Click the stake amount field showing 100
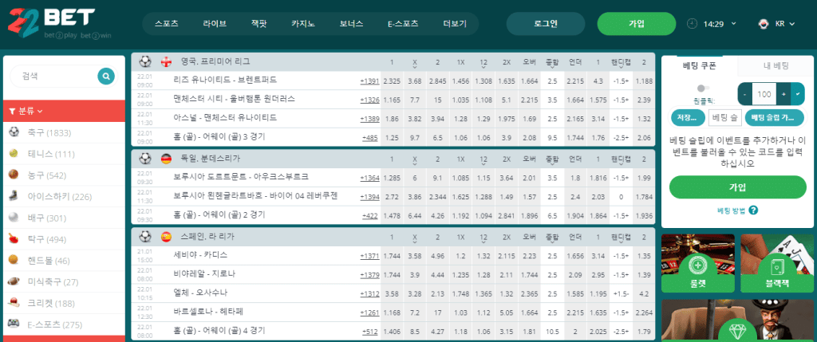Image resolution: width=817 pixels, height=342 pixels. 764,94
